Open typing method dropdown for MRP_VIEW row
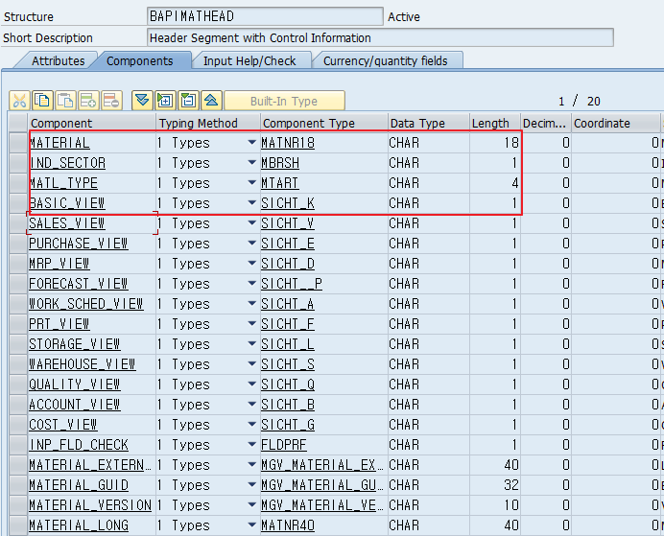The height and width of the screenshot is (536, 664). click(252, 263)
